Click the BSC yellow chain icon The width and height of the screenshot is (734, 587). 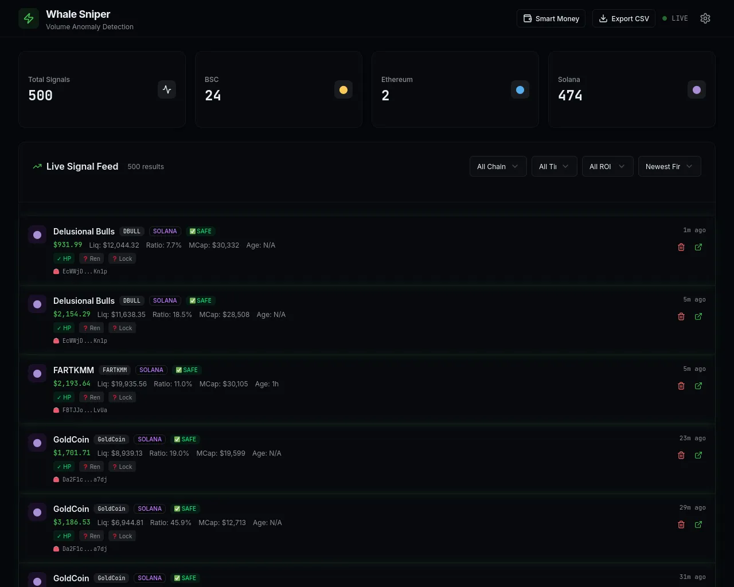click(x=343, y=89)
